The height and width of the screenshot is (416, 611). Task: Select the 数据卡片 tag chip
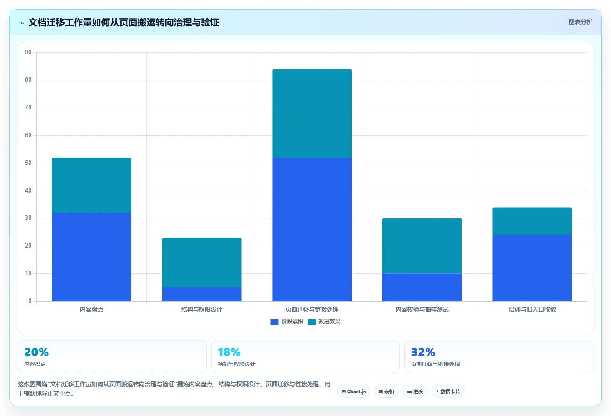[x=448, y=391]
